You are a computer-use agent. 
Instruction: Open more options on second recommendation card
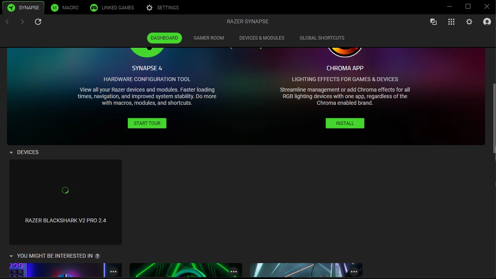[234, 272]
